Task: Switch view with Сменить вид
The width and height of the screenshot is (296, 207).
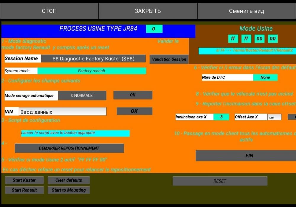Action: click(x=247, y=11)
